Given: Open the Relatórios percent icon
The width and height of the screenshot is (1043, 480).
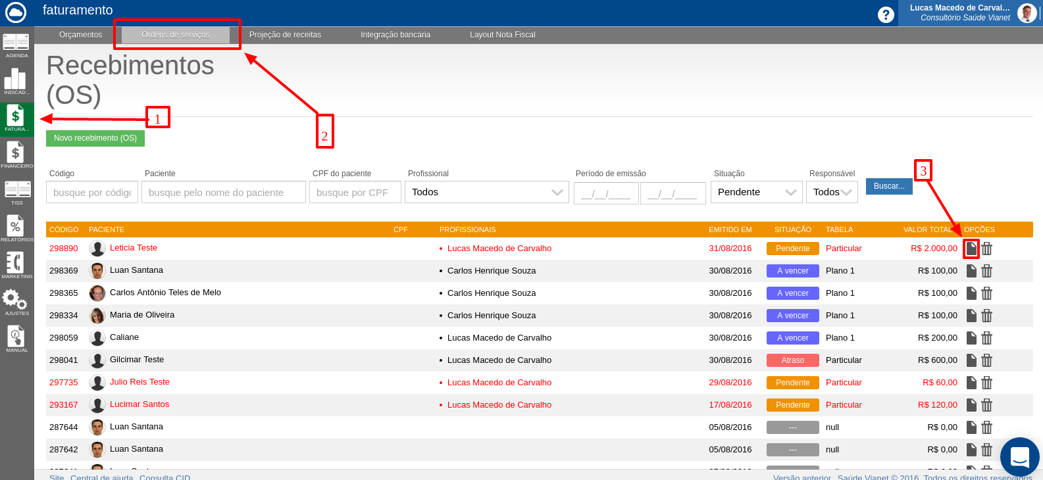Looking at the screenshot, I should pos(16,228).
